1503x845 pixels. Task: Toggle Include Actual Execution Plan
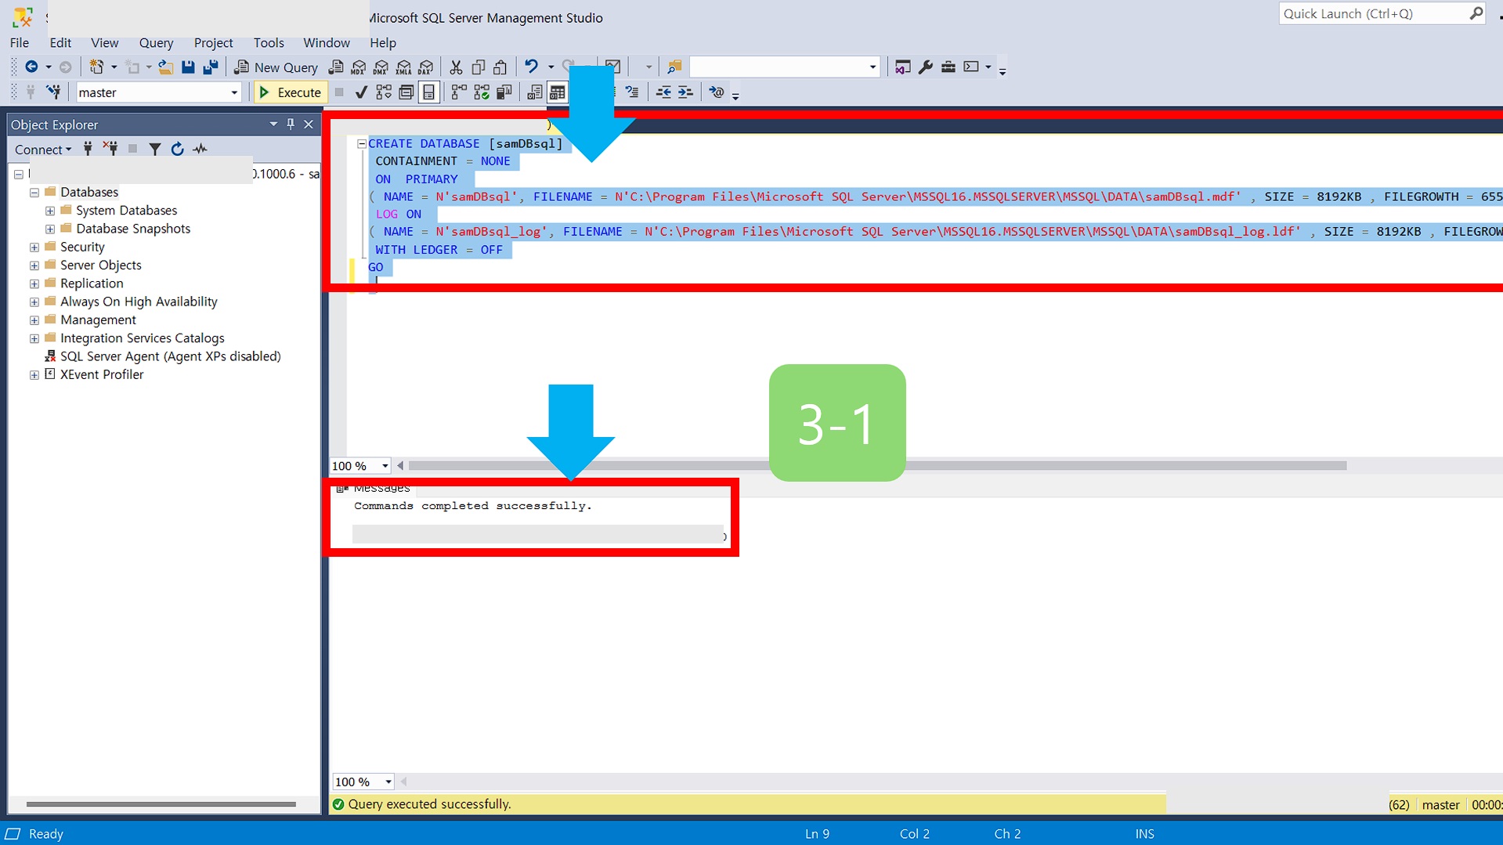(459, 92)
